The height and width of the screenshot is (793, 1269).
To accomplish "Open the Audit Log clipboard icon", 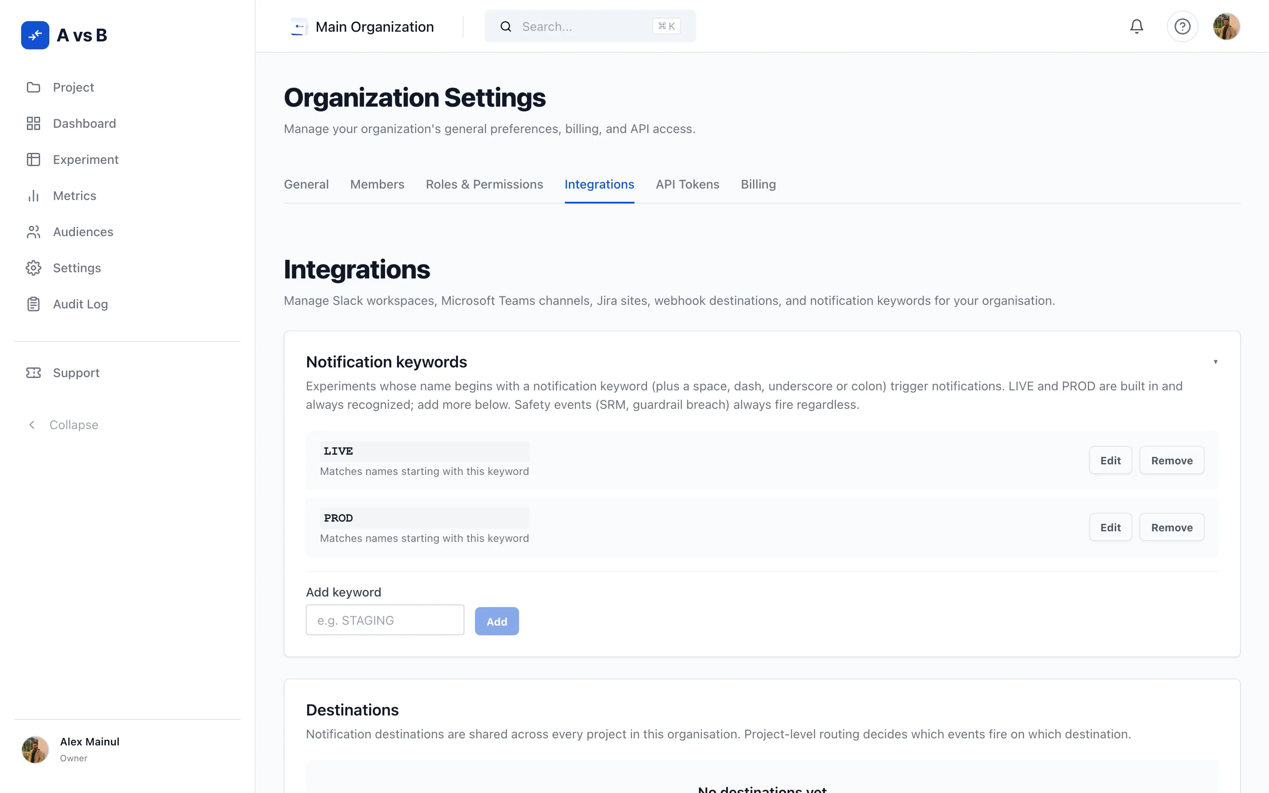I will pos(33,304).
